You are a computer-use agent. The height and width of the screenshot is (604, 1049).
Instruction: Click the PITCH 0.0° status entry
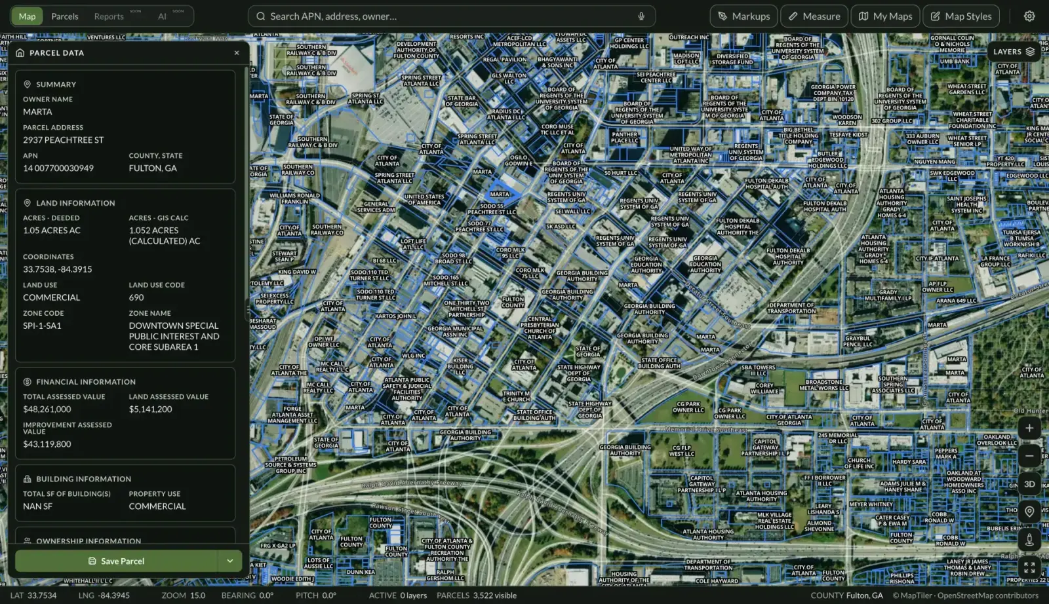coord(316,595)
